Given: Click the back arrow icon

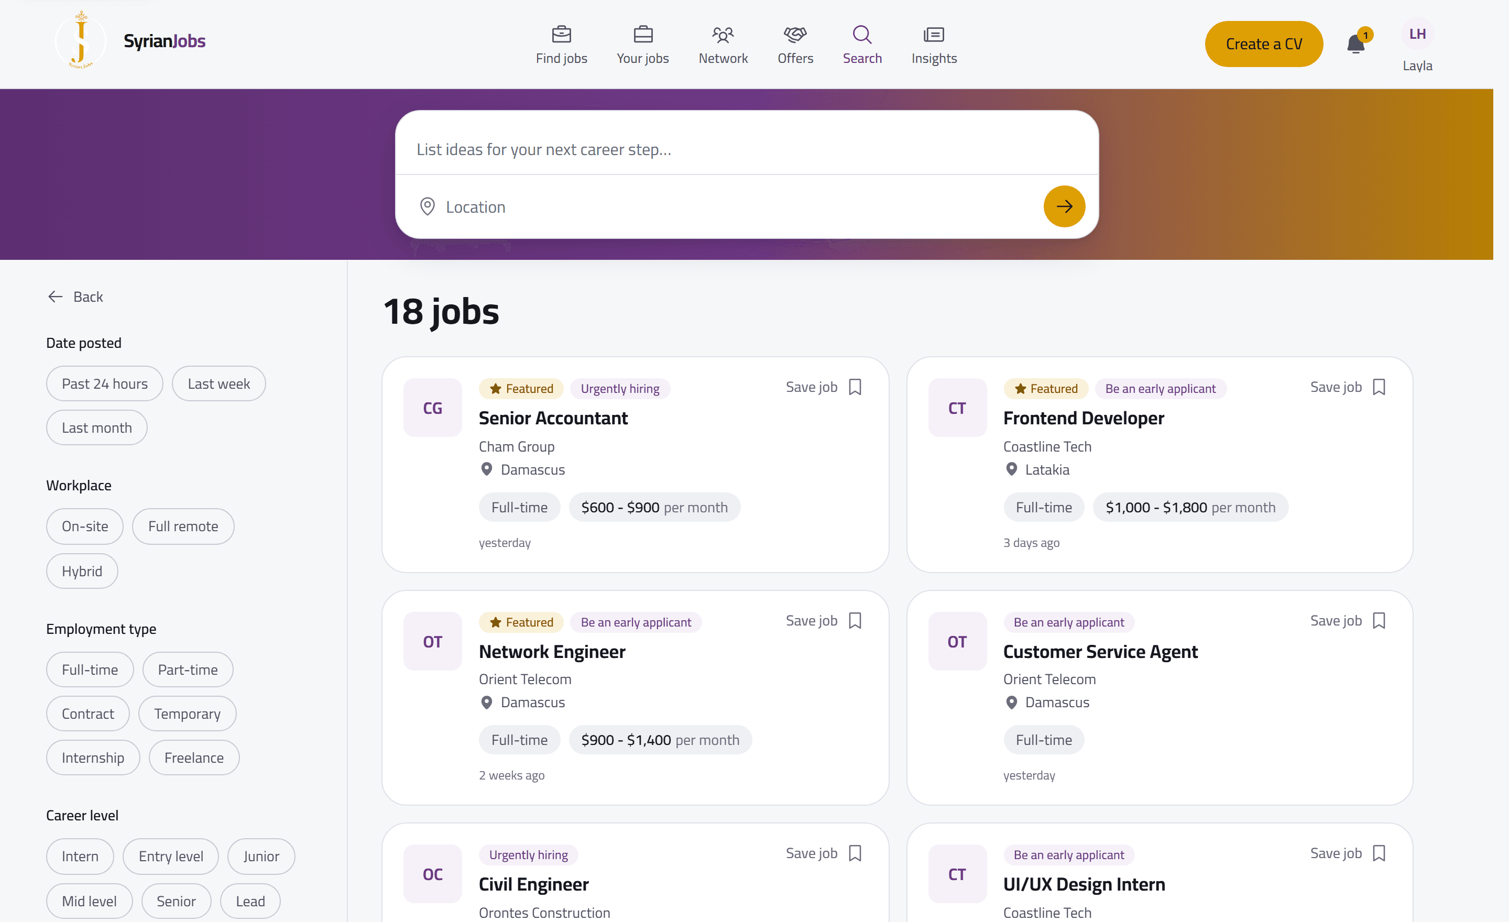Looking at the screenshot, I should coord(55,297).
